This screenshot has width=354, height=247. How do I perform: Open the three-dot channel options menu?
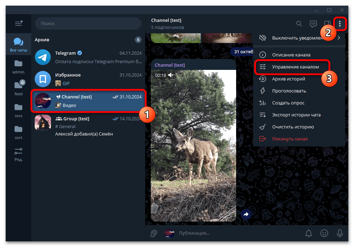(x=339, y=24)
